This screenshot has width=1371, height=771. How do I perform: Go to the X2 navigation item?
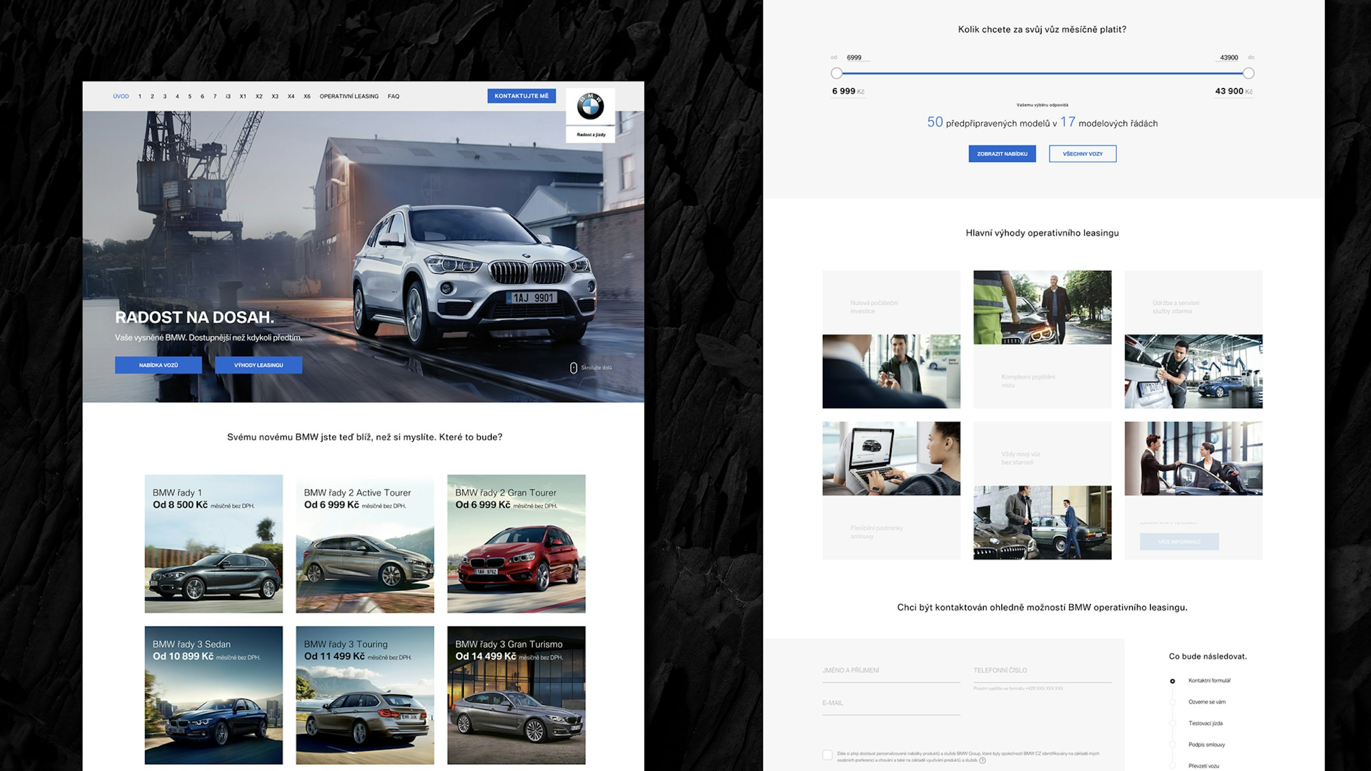click(x=259, y=96)
